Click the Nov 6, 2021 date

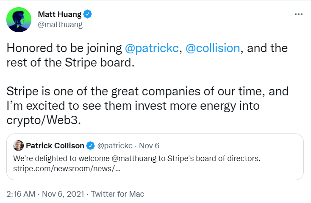(x=63, y=194)
